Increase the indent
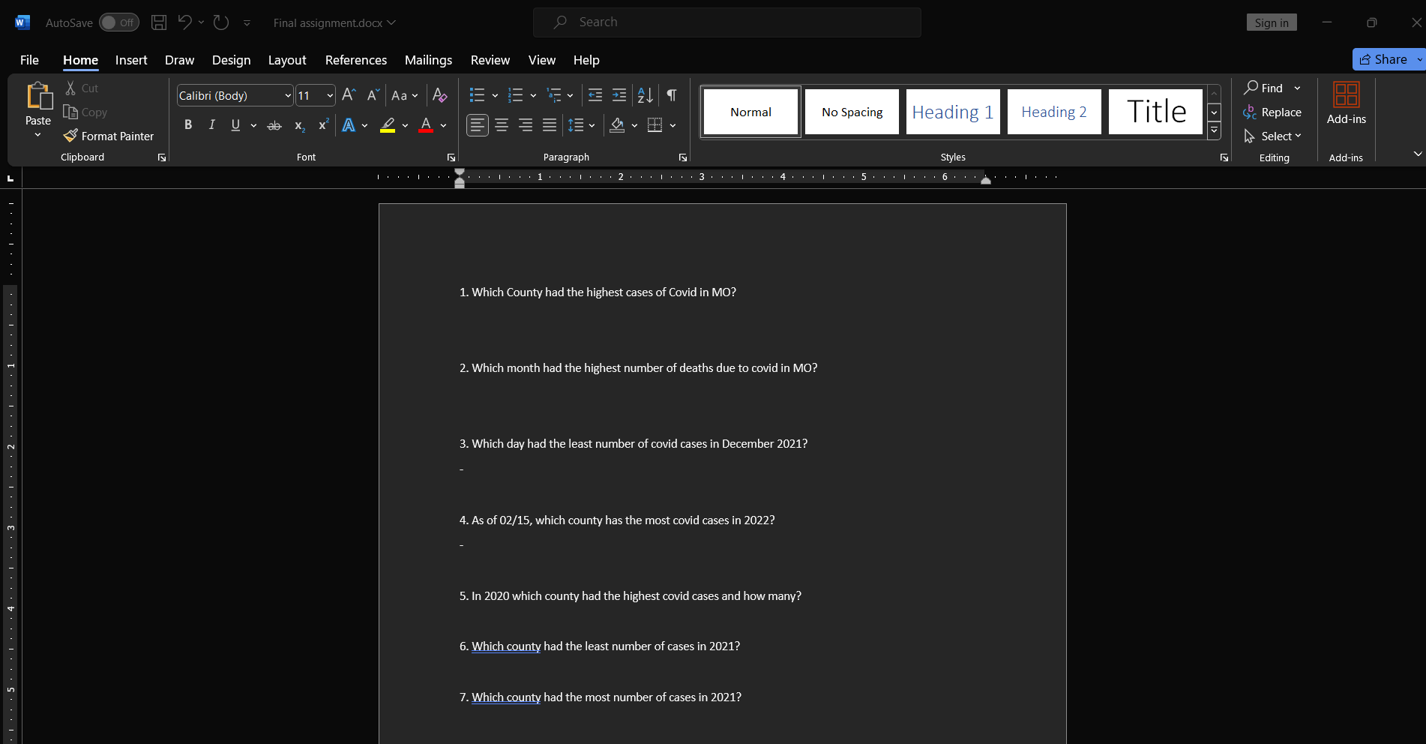This screenshot has height=744, width=1426. [619, 95]
